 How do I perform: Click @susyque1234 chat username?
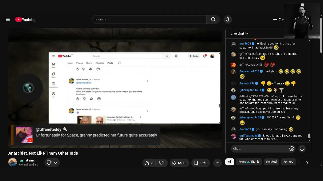(x=249, y=71)
